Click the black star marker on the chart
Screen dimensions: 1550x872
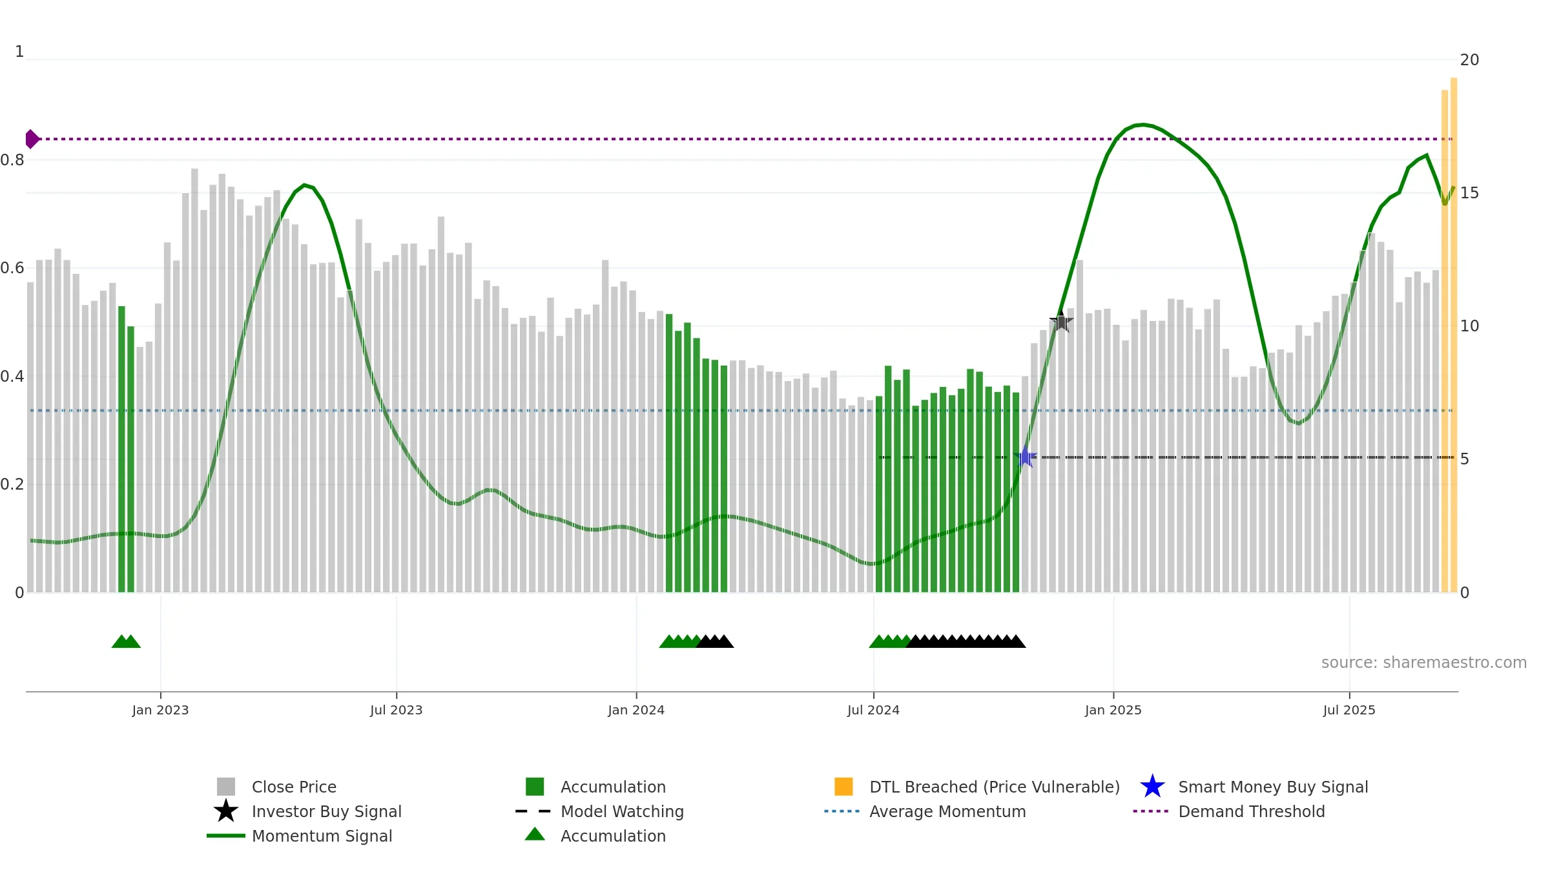click(x=1061, y=321)
